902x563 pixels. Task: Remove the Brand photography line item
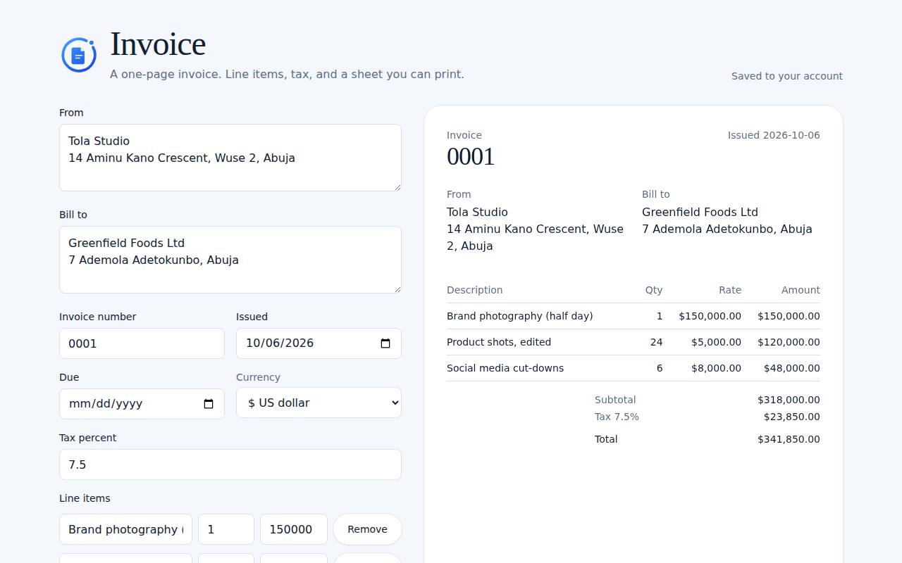pyautogui.click(x=367, y=529)
